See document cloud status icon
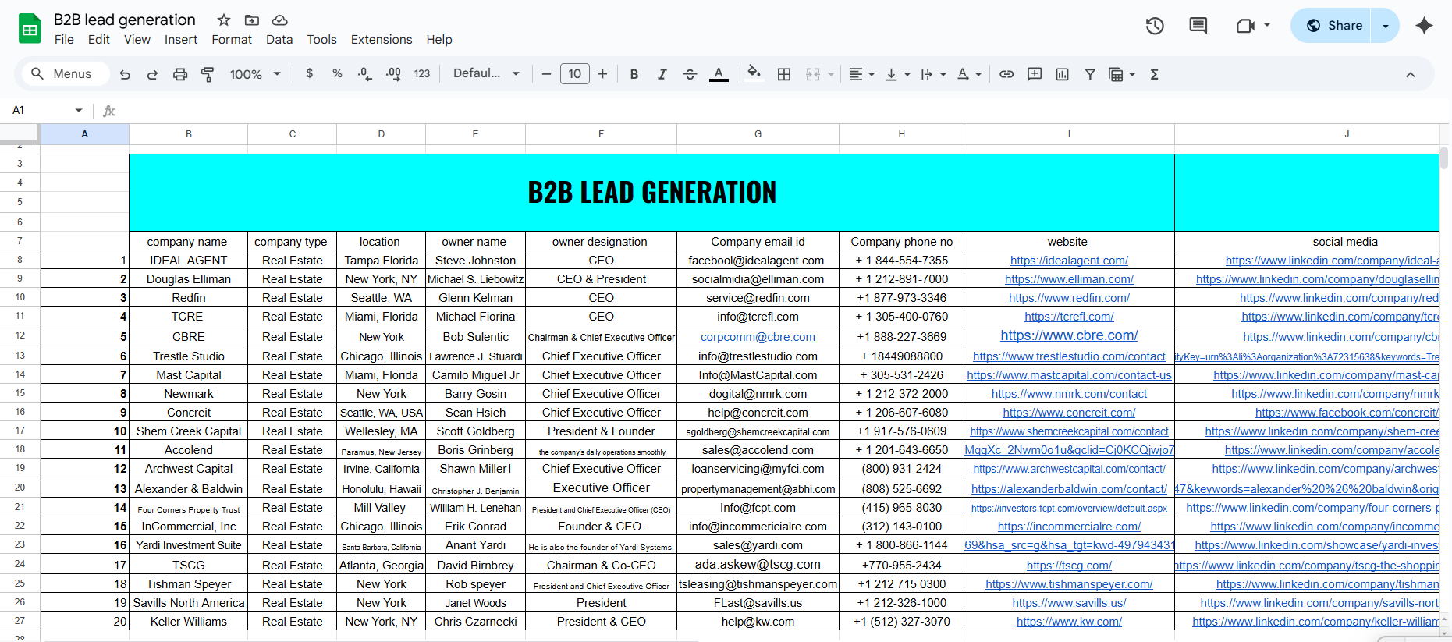1452x642 pixels. click(x=280, y=20)
